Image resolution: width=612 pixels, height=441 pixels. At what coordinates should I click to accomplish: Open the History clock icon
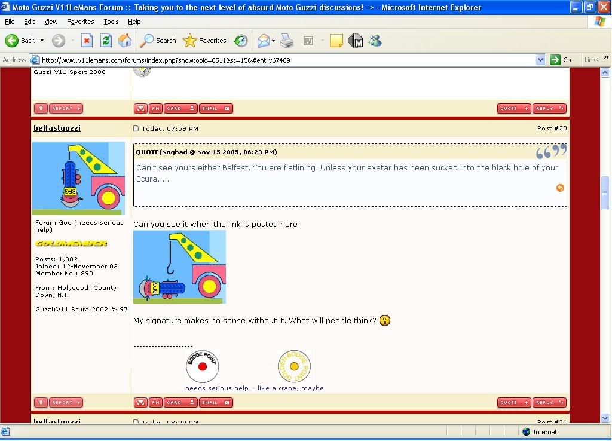click(241, 41)
